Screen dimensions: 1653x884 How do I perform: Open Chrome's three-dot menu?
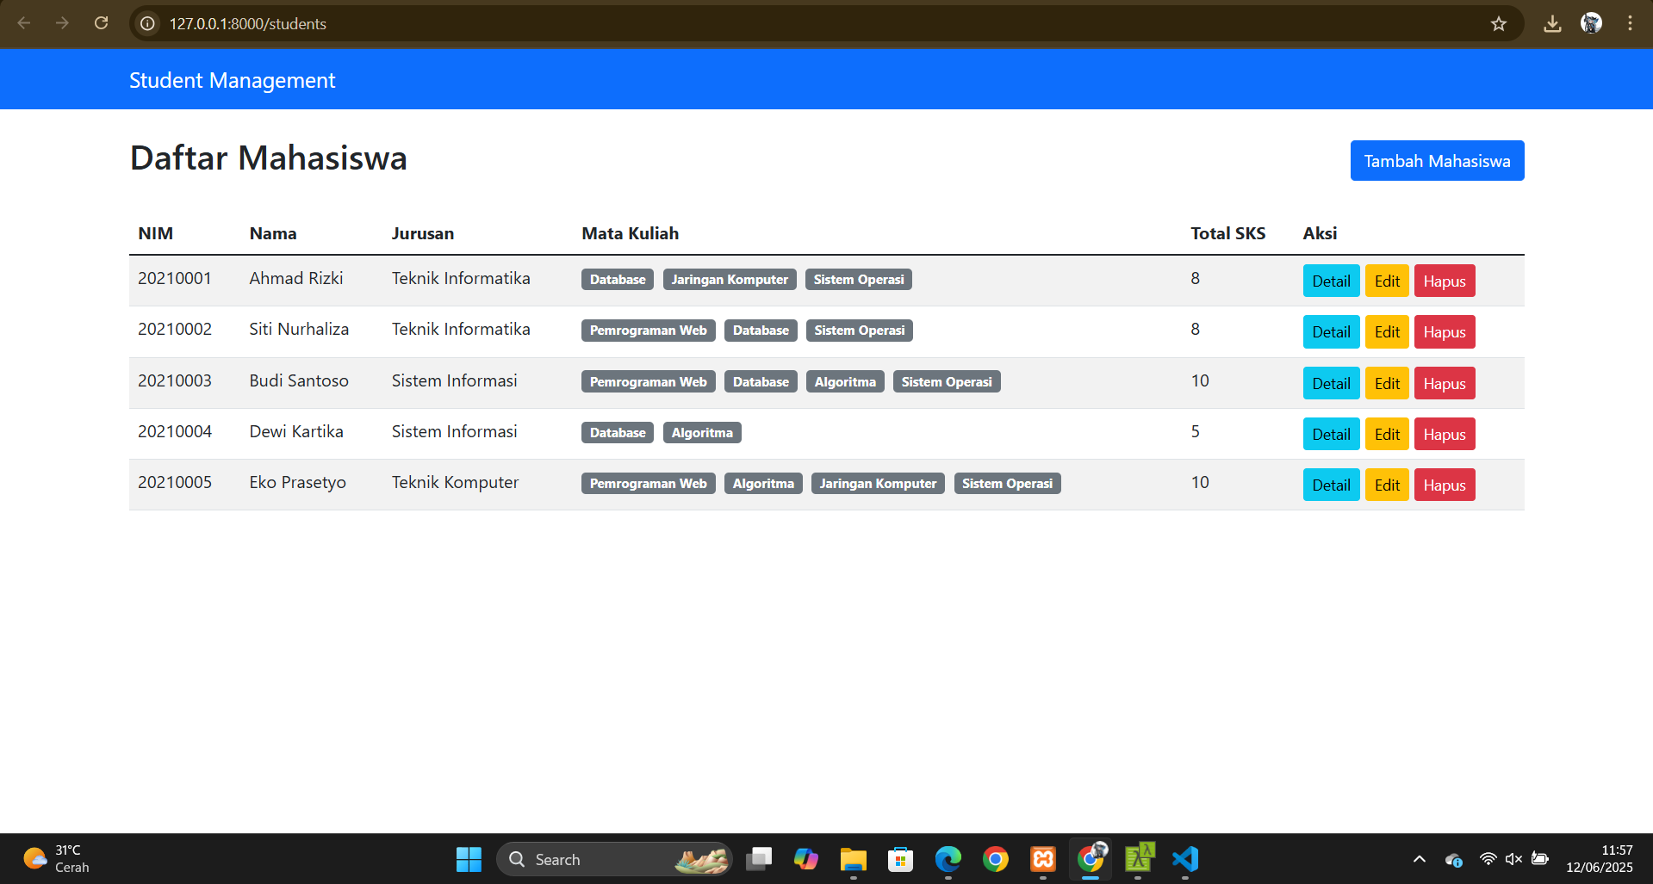coord(1630,24)
